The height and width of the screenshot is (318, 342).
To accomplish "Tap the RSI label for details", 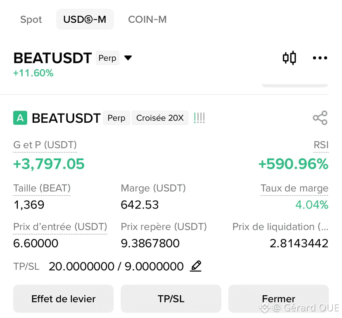I will [x=321, y=145].
